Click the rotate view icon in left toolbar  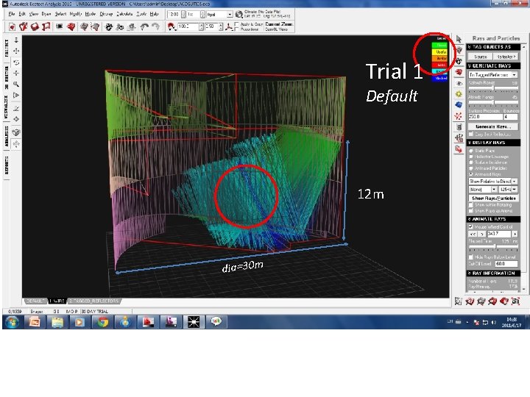click(16, 62)
